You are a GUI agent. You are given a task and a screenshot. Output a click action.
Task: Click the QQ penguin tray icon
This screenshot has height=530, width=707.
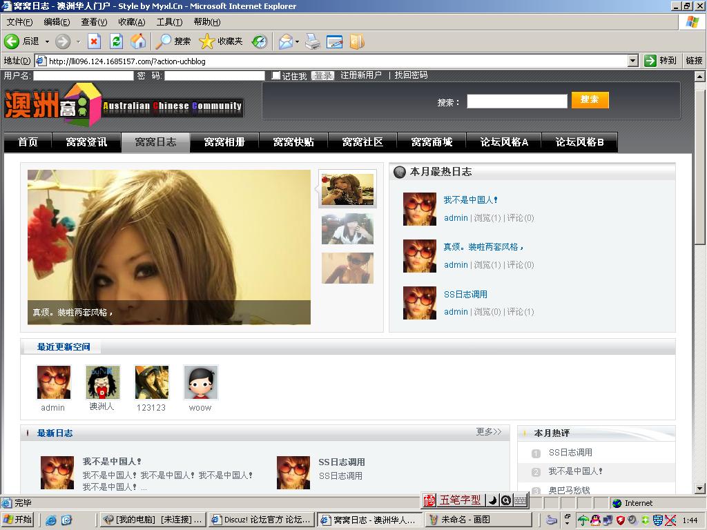596,520
